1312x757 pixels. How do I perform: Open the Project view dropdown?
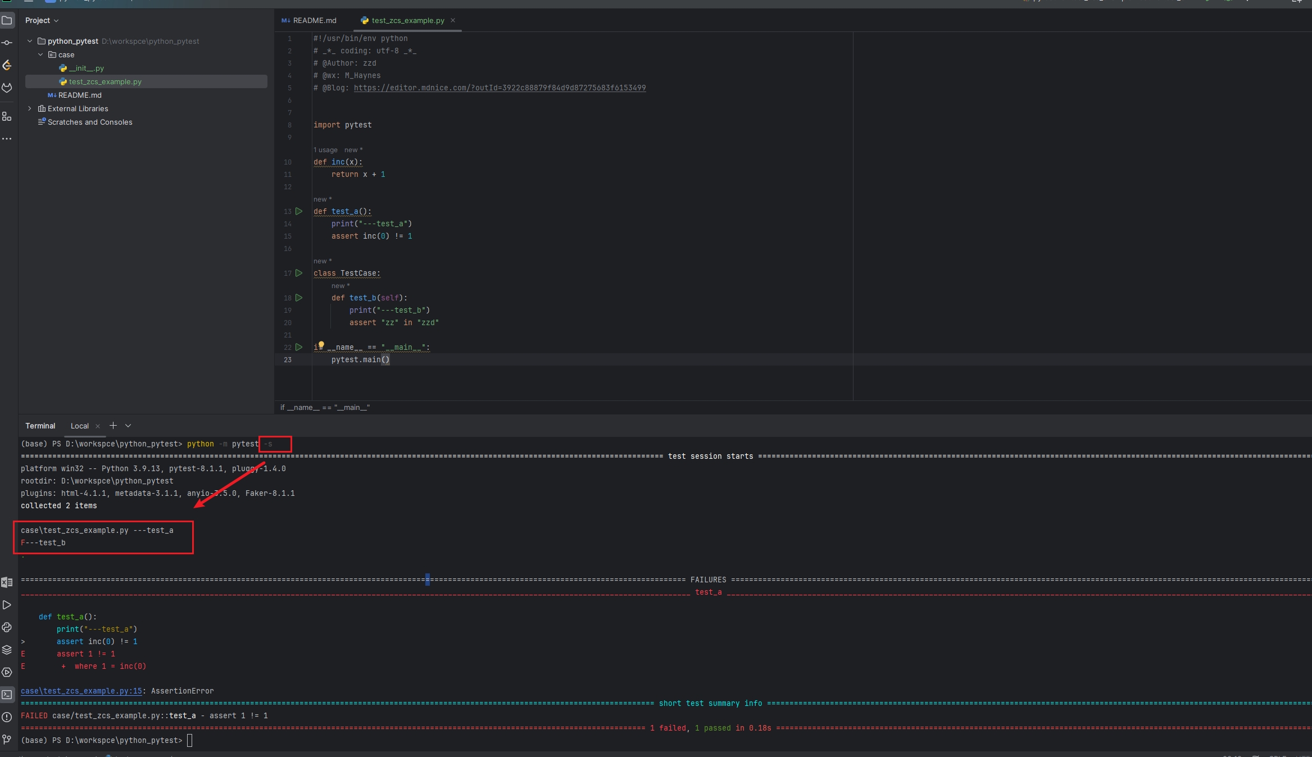42,20
